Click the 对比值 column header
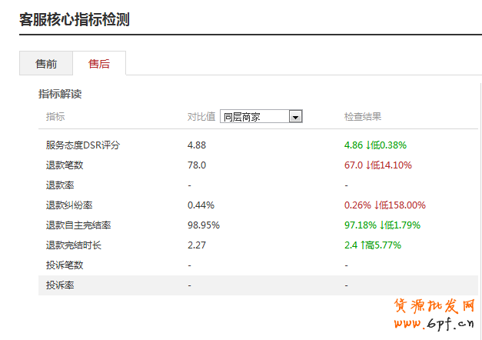This screenshot has height=340, width=482. pyautogui.click(x=201, y=117)
